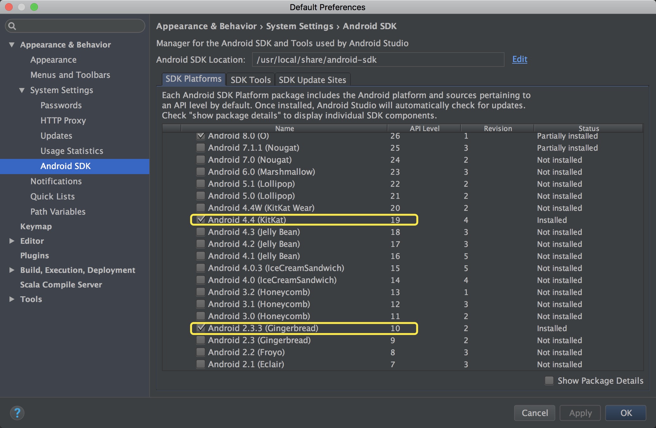Viewport: 656px width, 428px height.
Task: Sort by Name column header
Action: (284, 128)
